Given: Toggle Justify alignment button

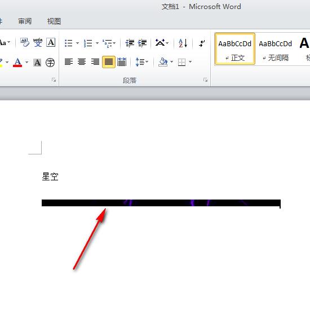Looking at the screenshot, I should click(109, 62).
